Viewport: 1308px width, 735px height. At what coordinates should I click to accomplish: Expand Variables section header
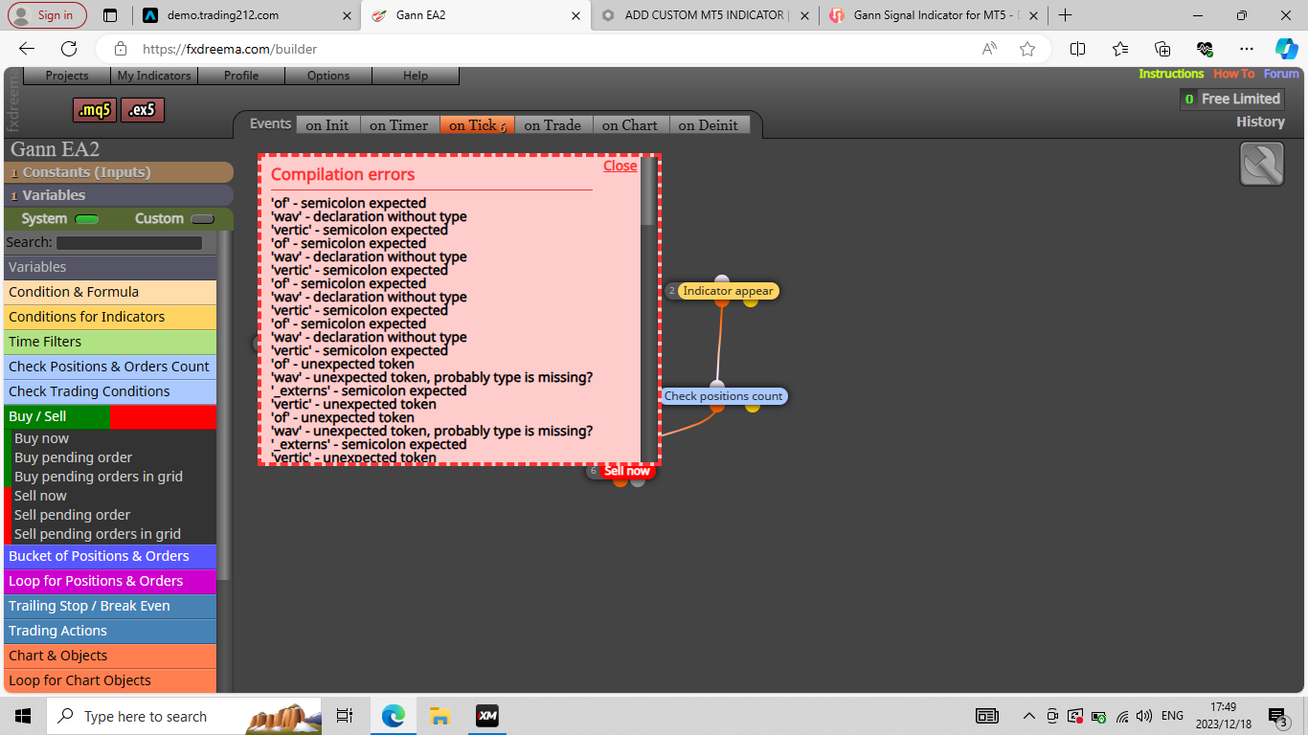coord(119,195)
